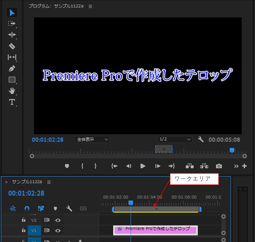Image resolution: width=255 pixels, height=242 pixels.
Task: Select the Ripple Edit tool
Action: tap(12, 35)
